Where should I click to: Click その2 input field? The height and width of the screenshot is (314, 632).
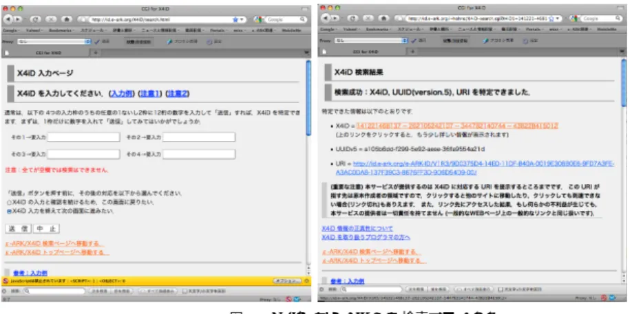pyautogui.click(x=199, y=137)
